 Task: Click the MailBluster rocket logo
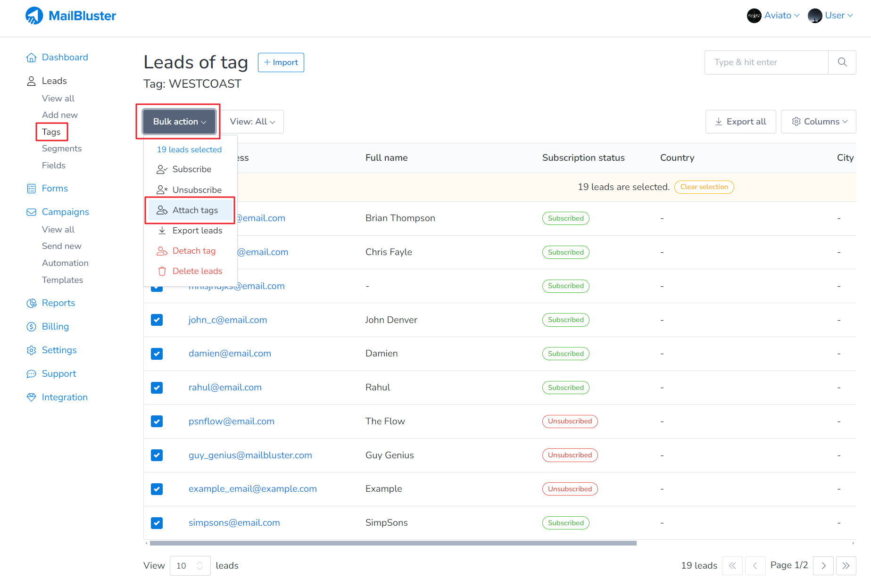[34, 16]
